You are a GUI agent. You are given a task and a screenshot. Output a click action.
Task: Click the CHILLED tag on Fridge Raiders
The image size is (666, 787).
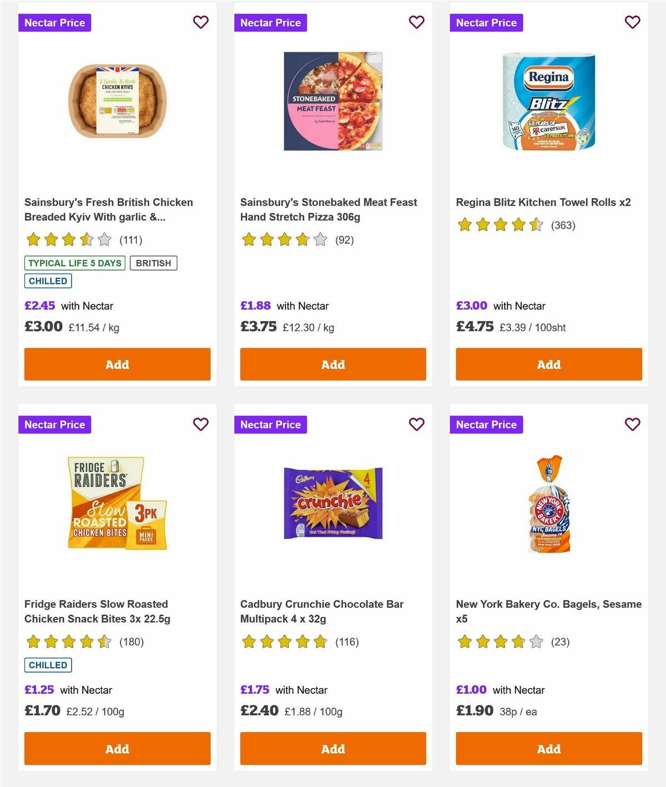[x=48, y=664]
